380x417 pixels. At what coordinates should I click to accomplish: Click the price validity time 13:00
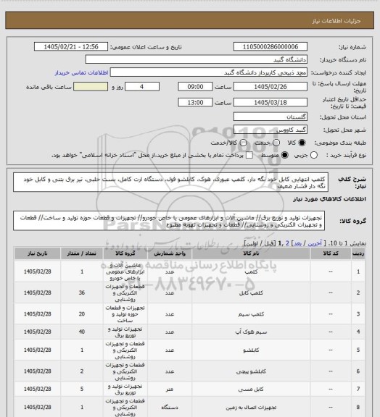[195, 102]
